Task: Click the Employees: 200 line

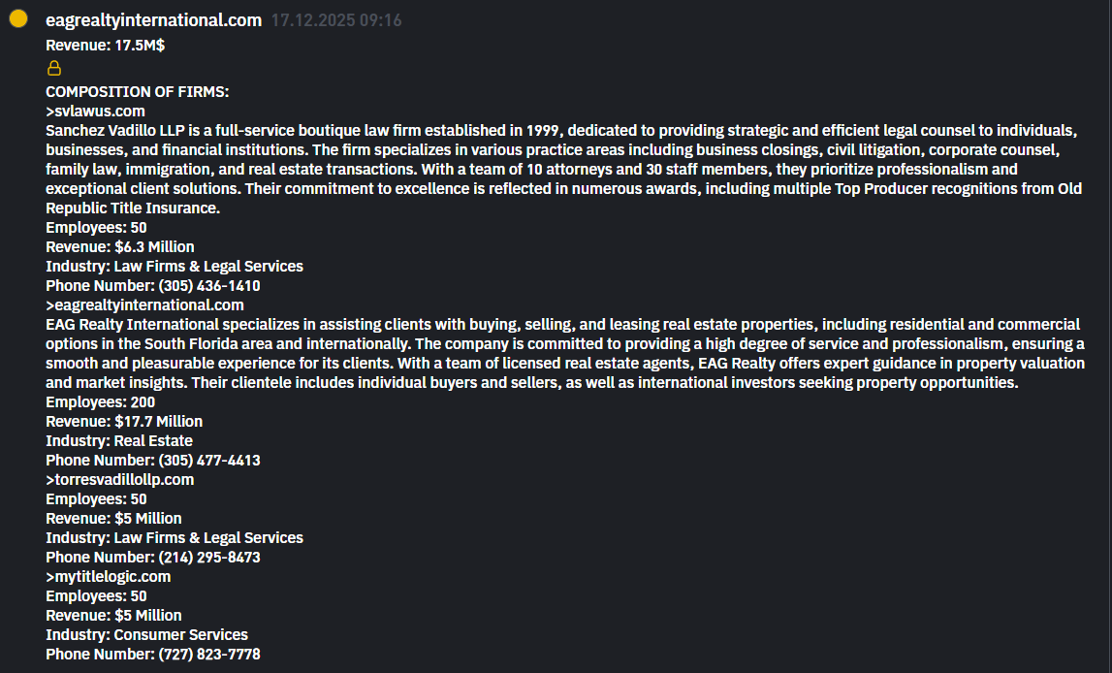Action: (100, 402)
